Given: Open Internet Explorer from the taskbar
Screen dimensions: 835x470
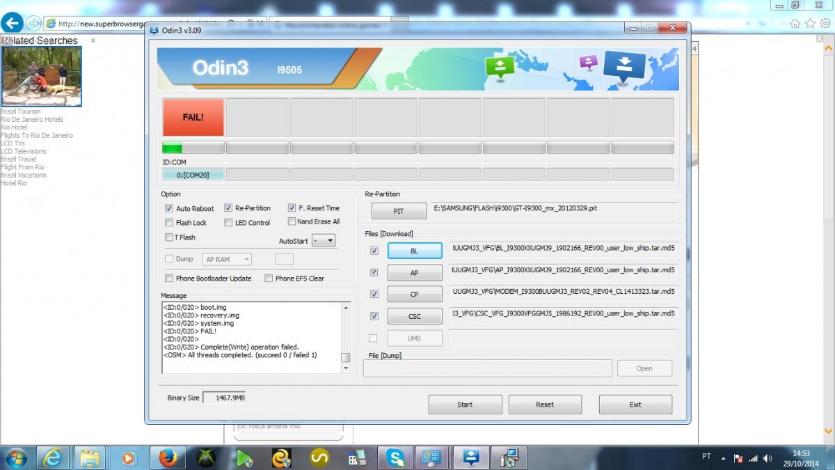Looking at the screenshot, I should pos(53,457).
